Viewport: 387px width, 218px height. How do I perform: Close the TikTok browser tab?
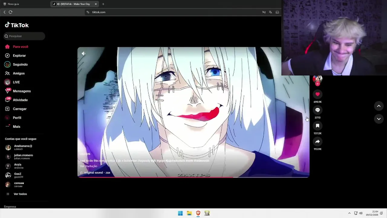(x=96, y=4)
